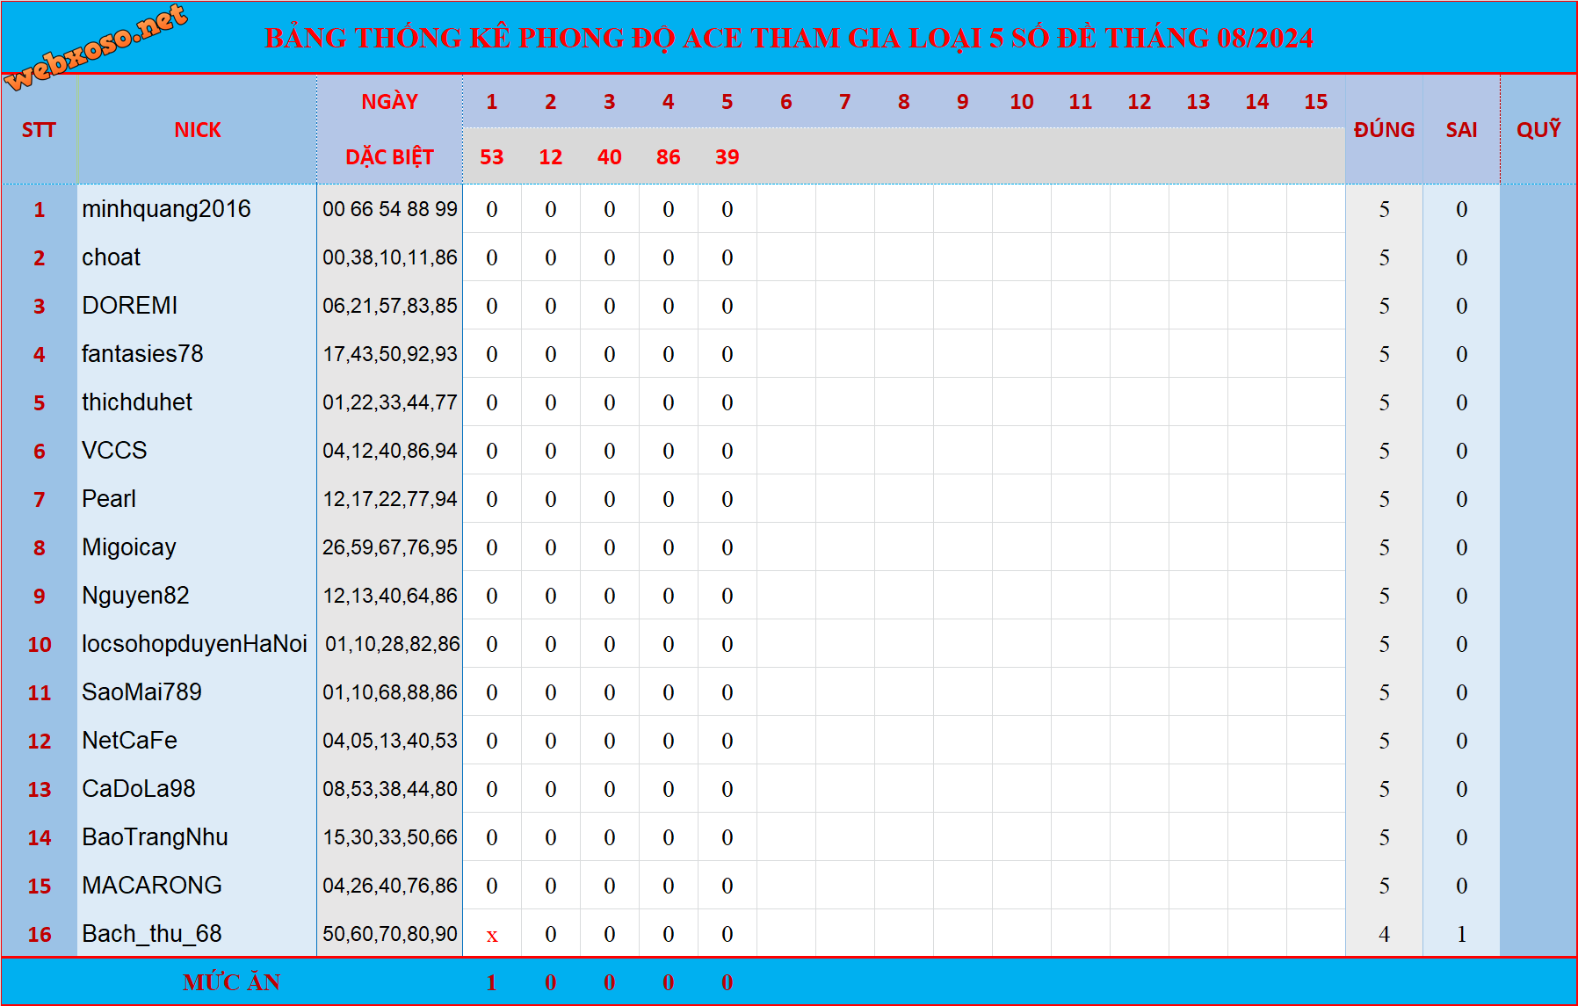
Task: Select nick SaoMai789
Action: (x=141, y=692)
